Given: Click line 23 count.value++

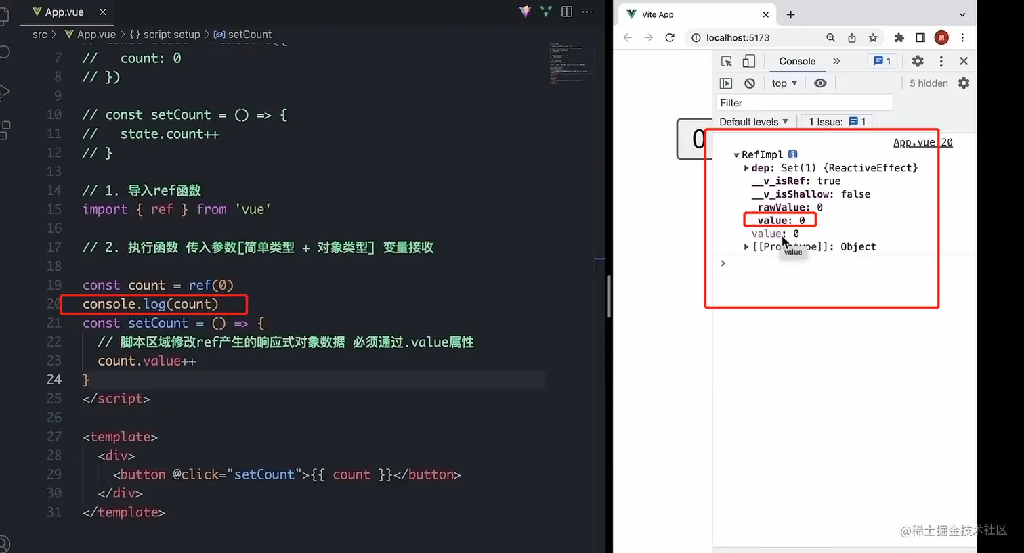Looking at the screenshot, I should pyautogui.click(x=146, y=361).
